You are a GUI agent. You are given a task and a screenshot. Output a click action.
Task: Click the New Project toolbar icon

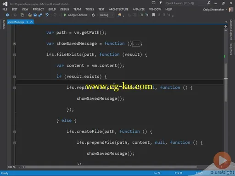[x=22, y=15]
